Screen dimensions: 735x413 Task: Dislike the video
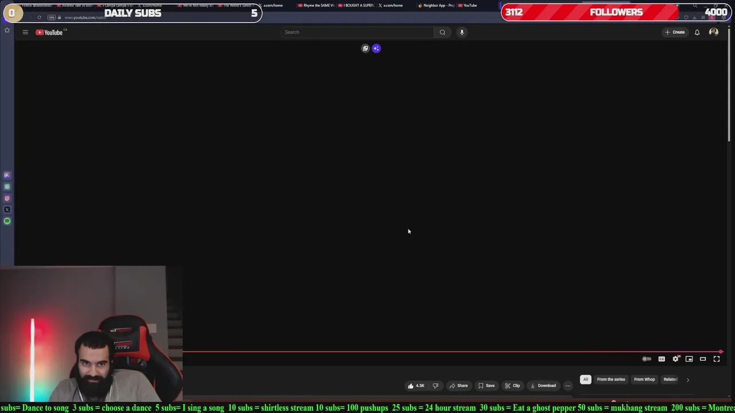coord(435,385)
